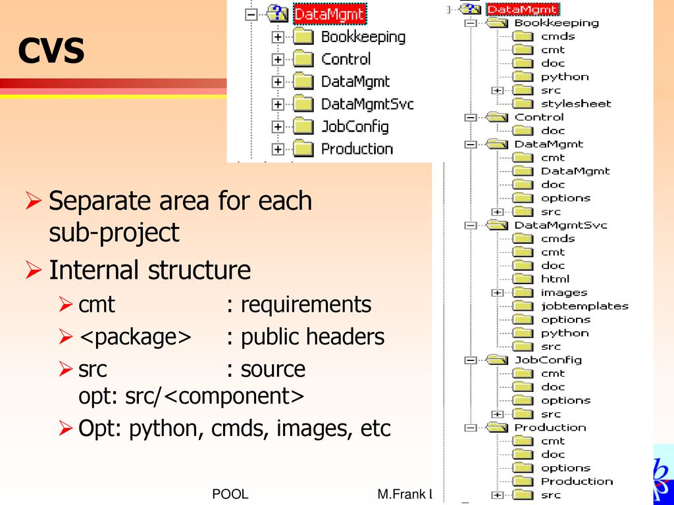This screenshot has height=505, width=674.
Task: Select options folder icon under Production
Action: tap(523, 468)
